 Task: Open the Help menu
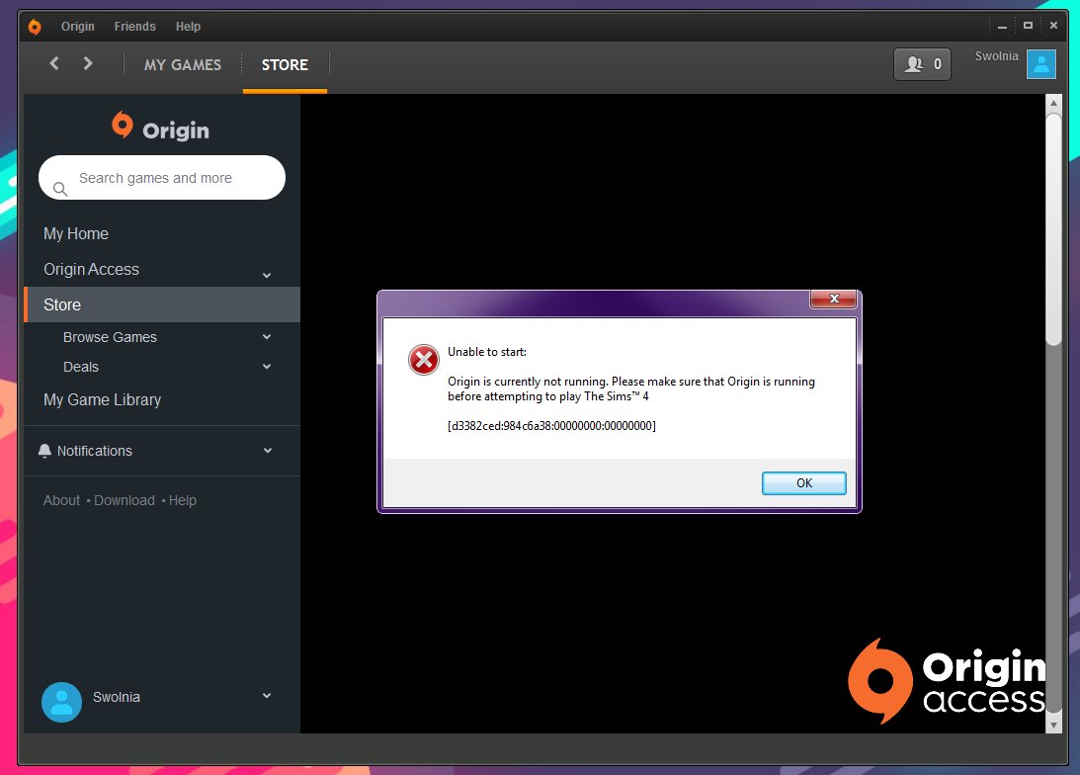click(x=188, y=26)
